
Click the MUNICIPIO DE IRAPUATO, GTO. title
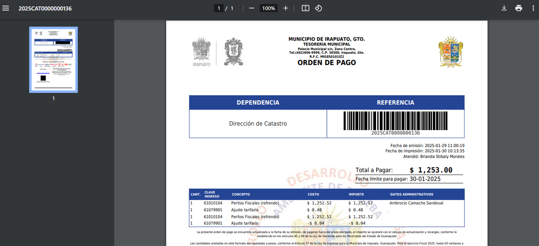tap(327, 39)
